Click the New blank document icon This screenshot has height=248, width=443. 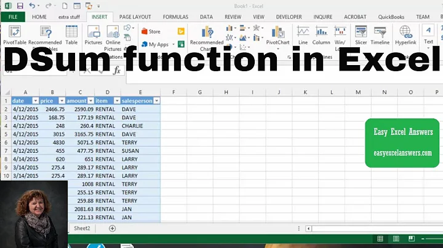(65, 6)
